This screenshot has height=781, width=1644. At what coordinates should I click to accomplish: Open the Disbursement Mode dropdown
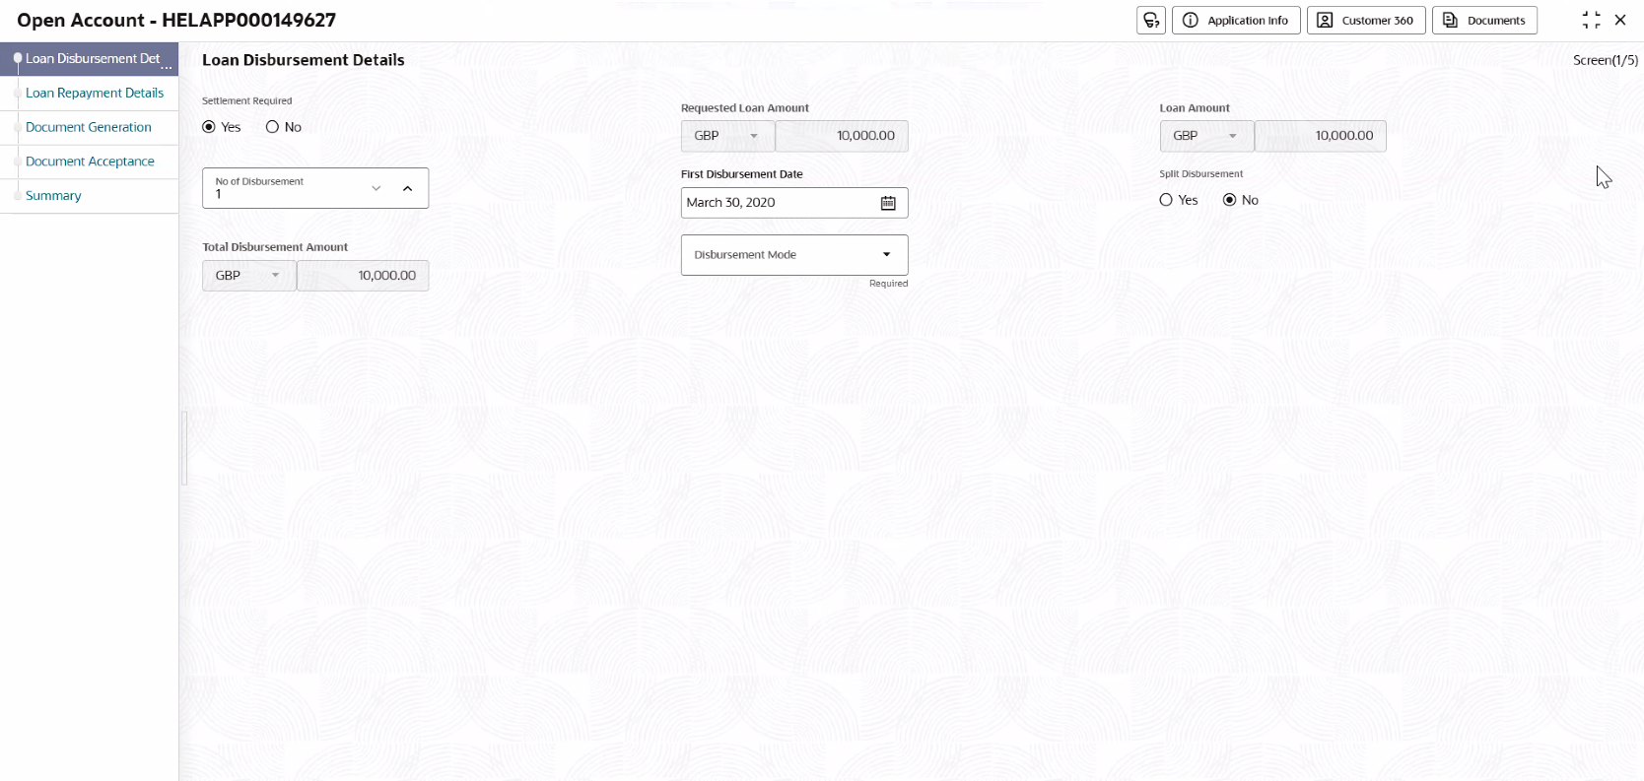click(x=794, y=255)
